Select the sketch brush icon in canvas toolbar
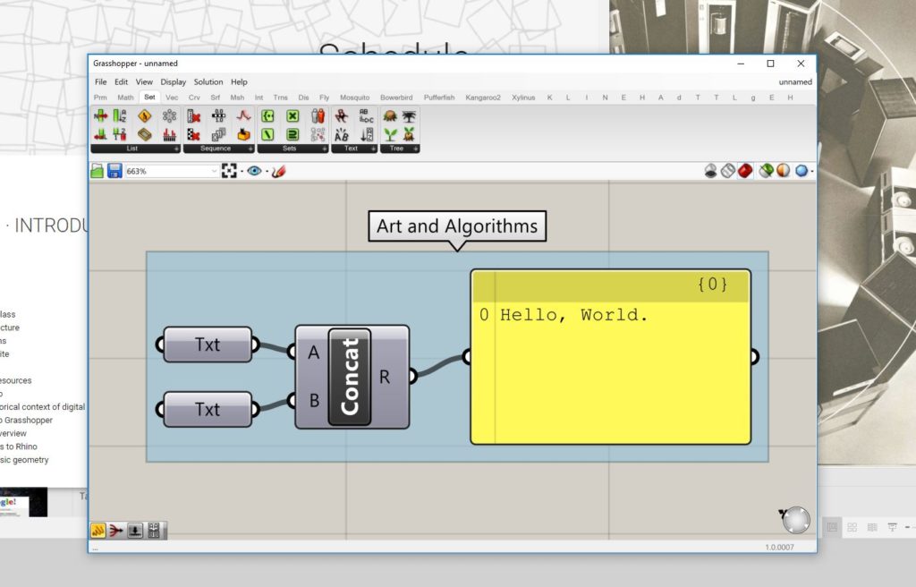 [278, 171]
